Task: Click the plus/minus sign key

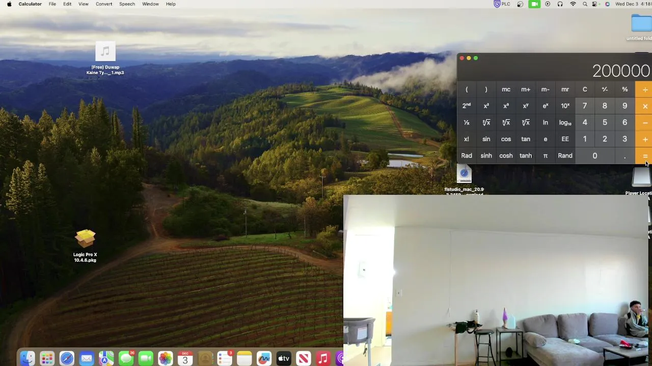Action: click(x=605, y=89)
